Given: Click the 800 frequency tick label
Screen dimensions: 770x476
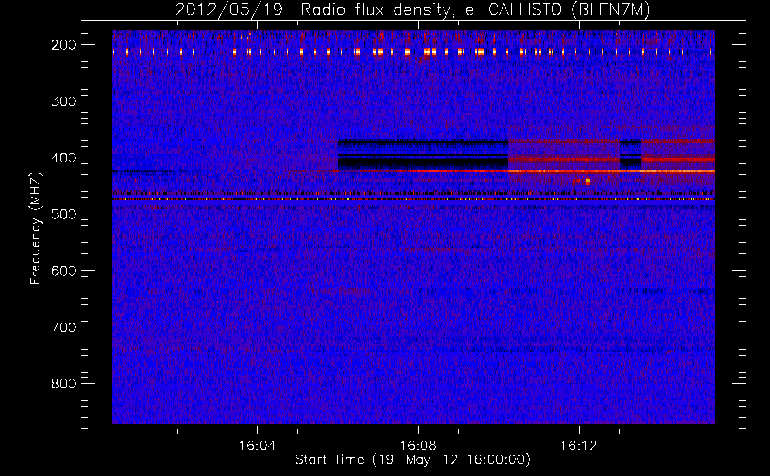Looking at the screenshot, I should [63, 384].
